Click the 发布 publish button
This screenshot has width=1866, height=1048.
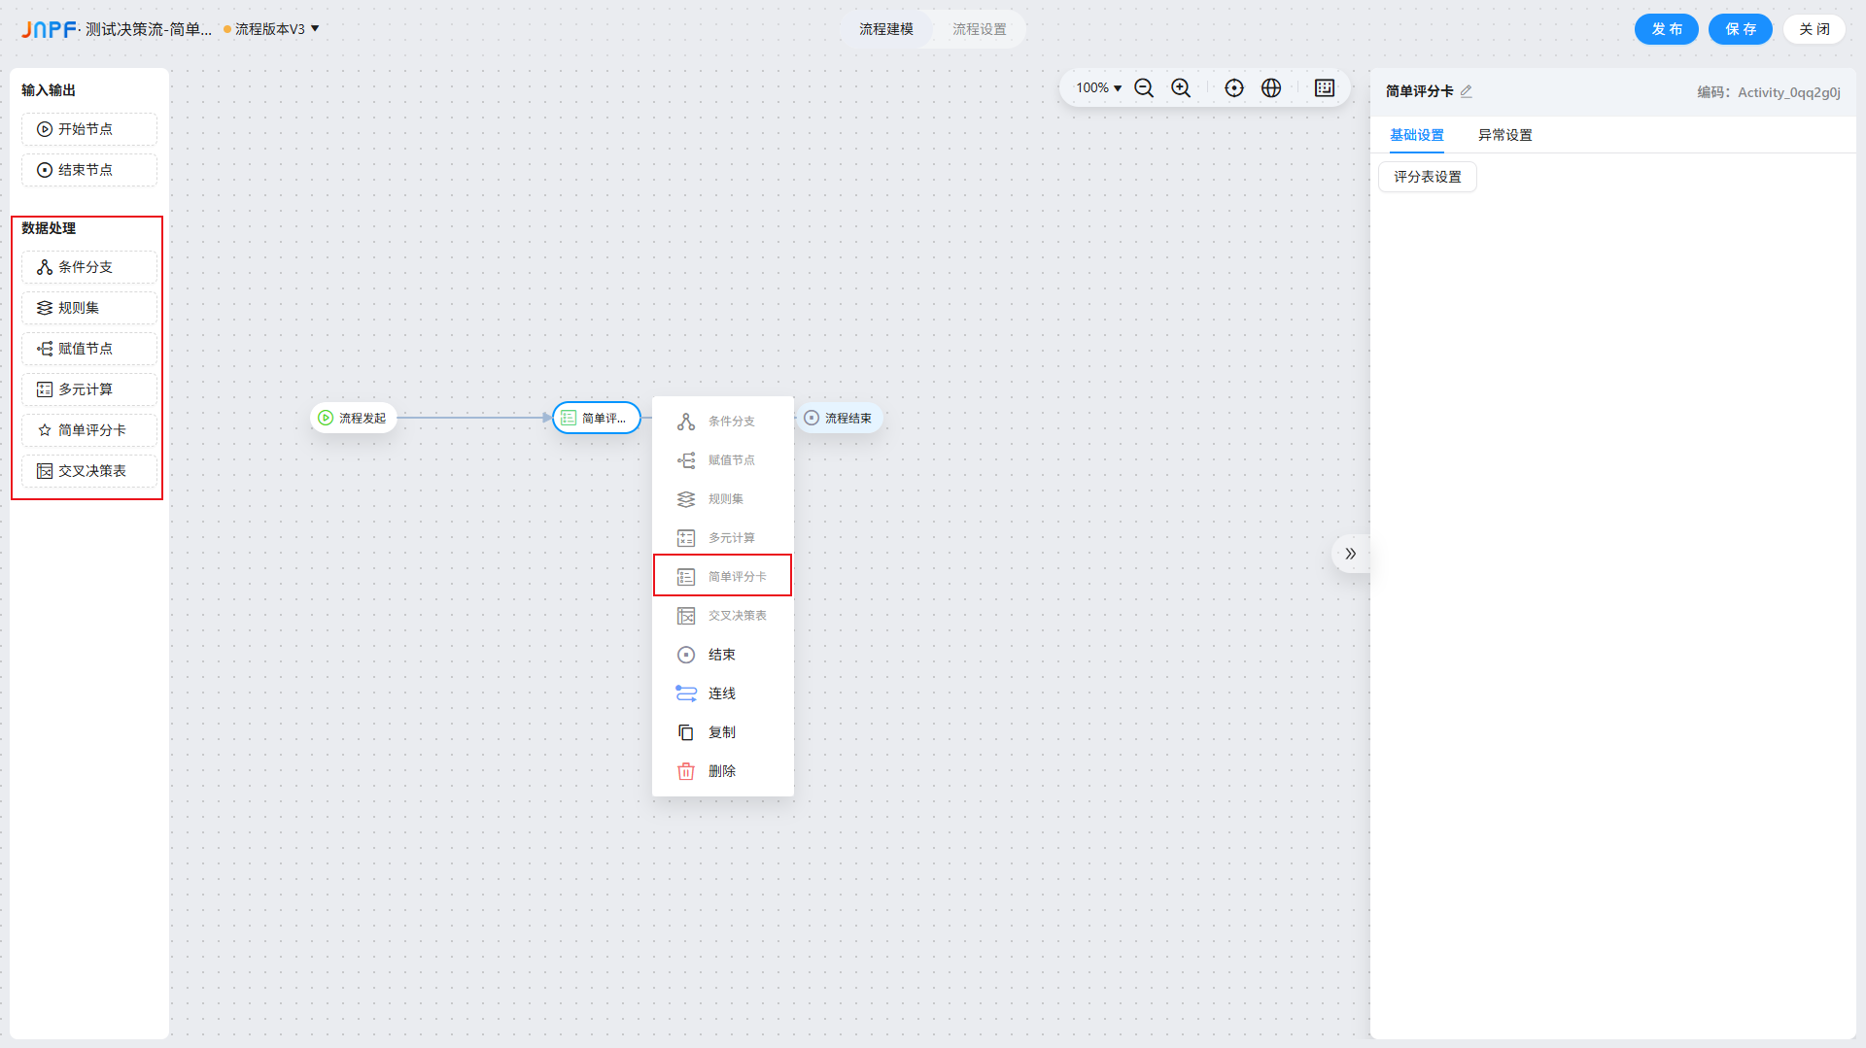tap(1666, 29)
